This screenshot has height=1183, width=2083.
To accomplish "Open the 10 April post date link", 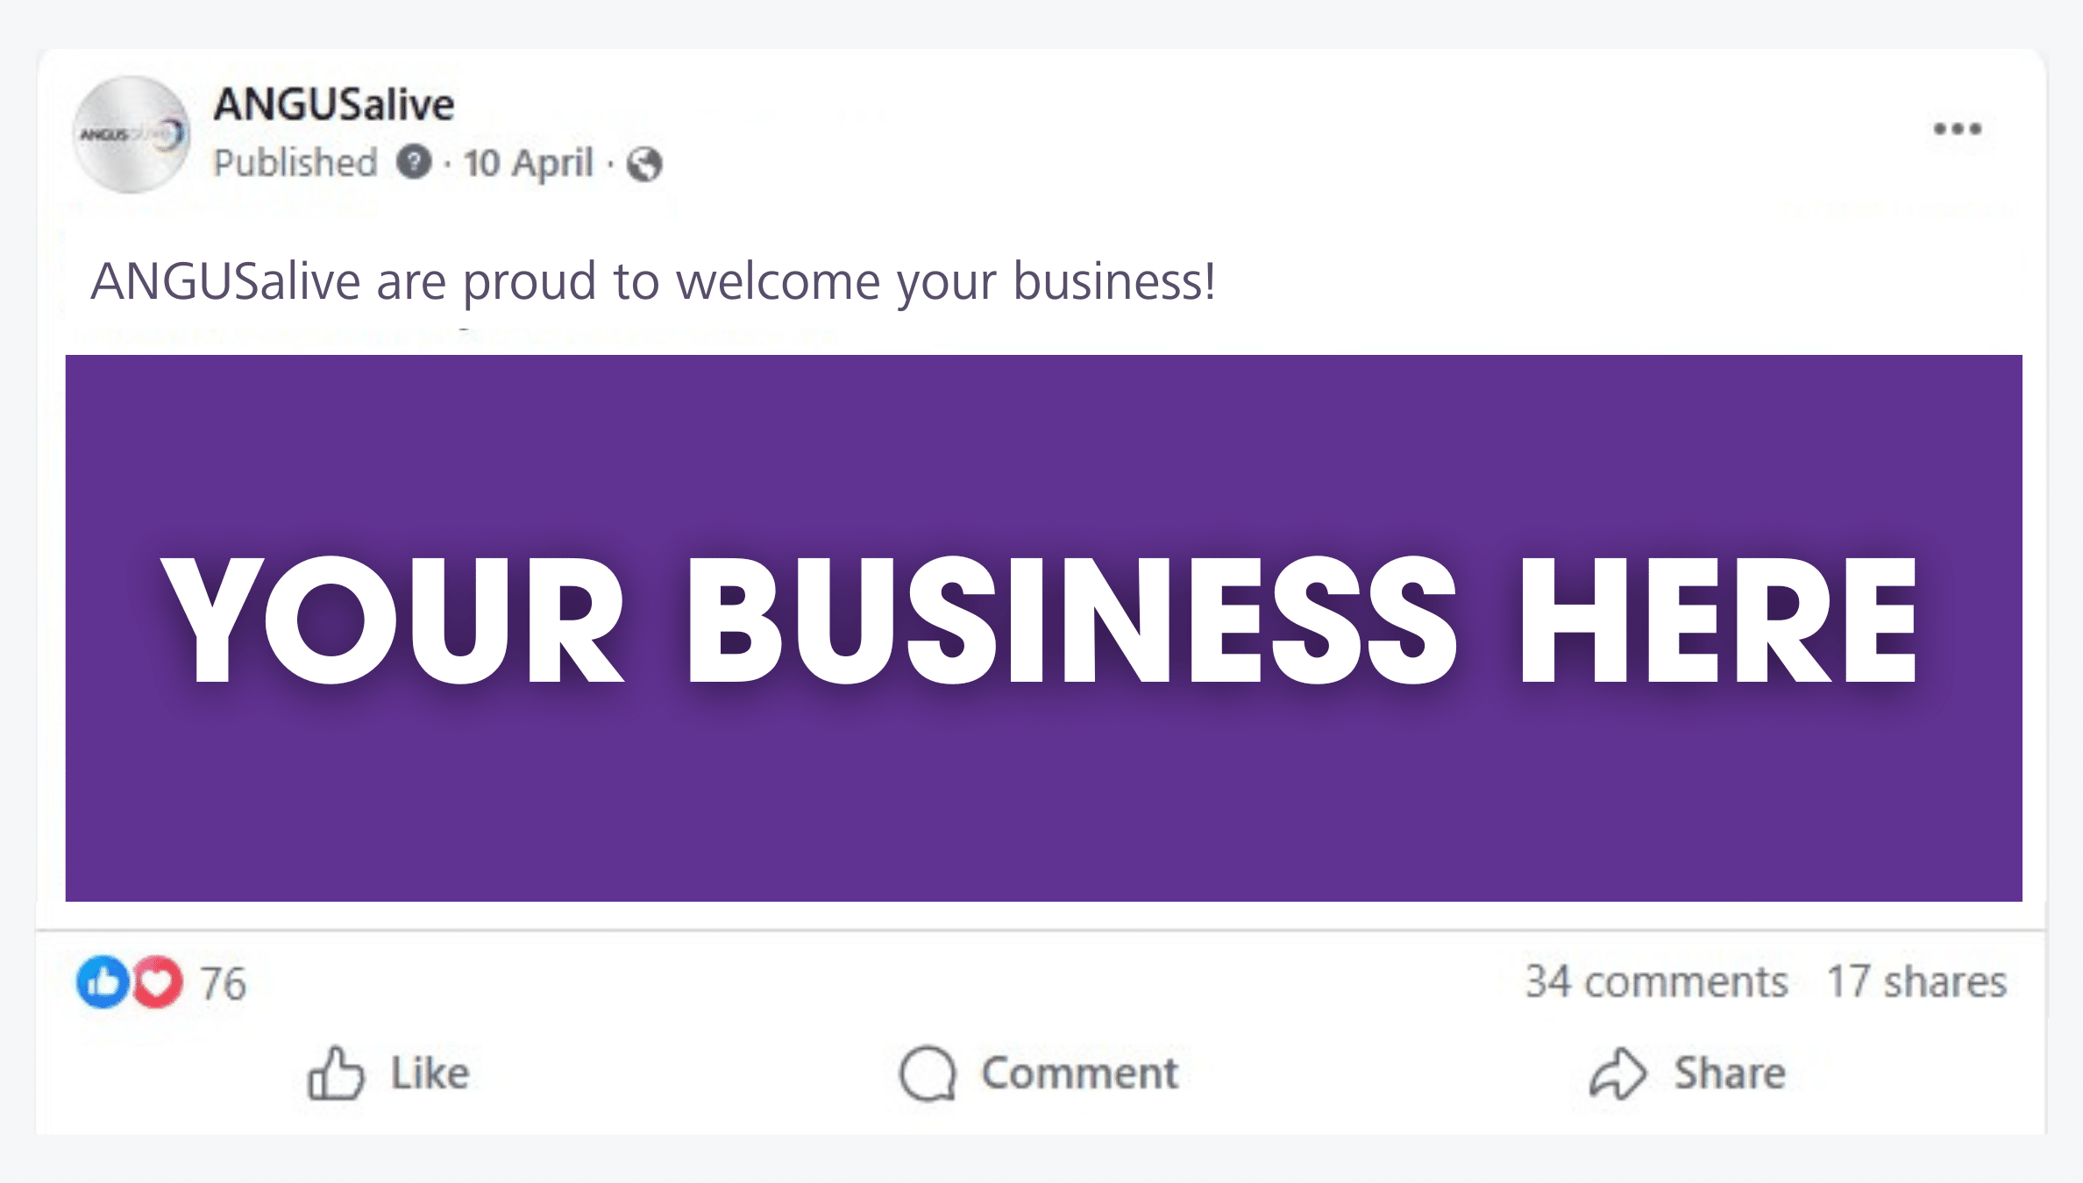I will coord(529,163).
